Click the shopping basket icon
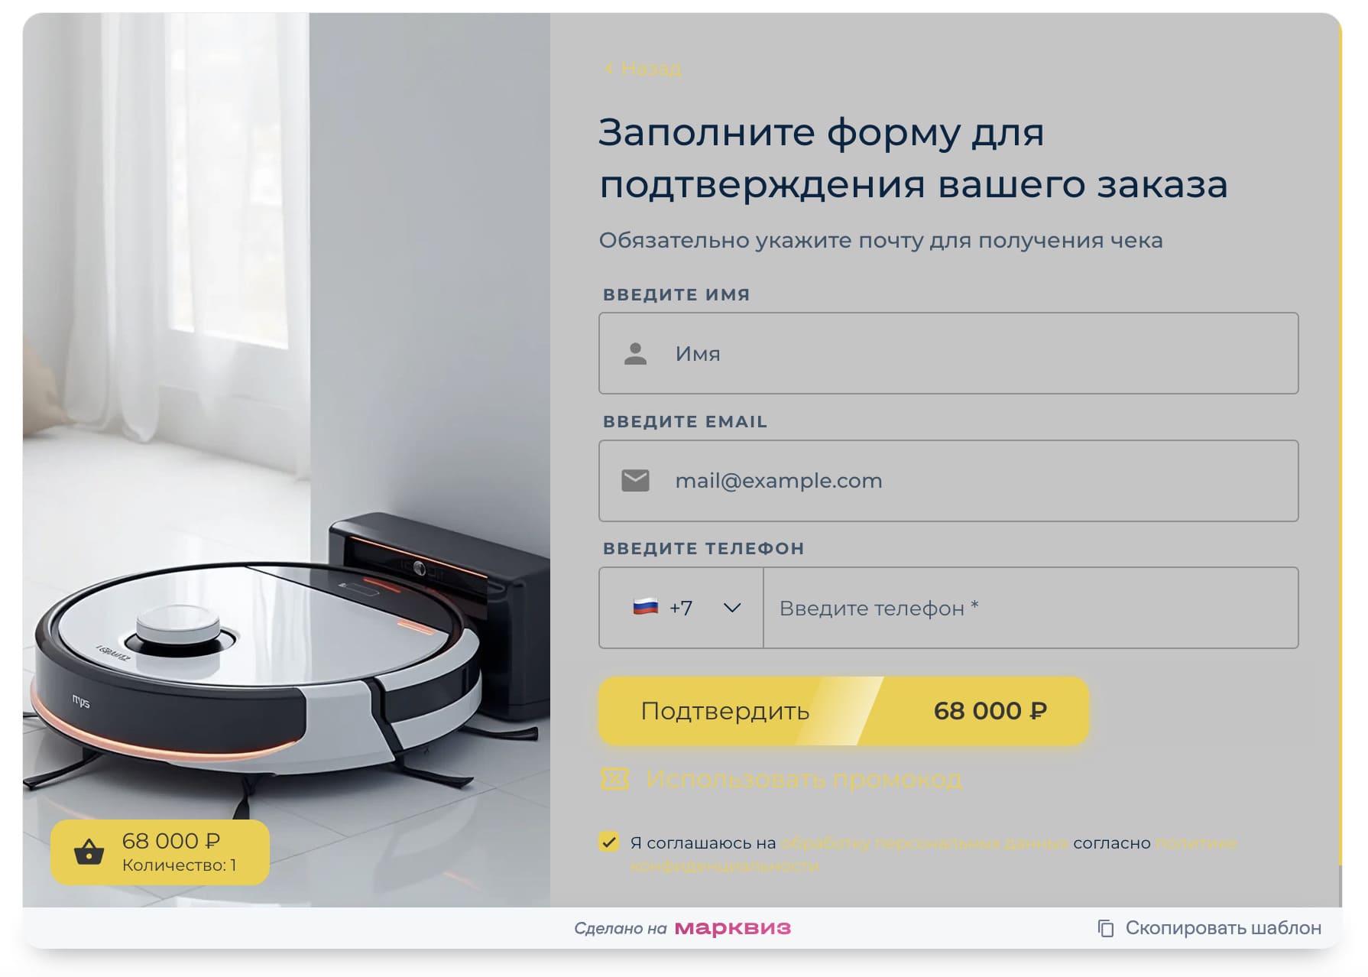Image resolution: width=1368 pixels, height=977 pixels. click(89, 852)
